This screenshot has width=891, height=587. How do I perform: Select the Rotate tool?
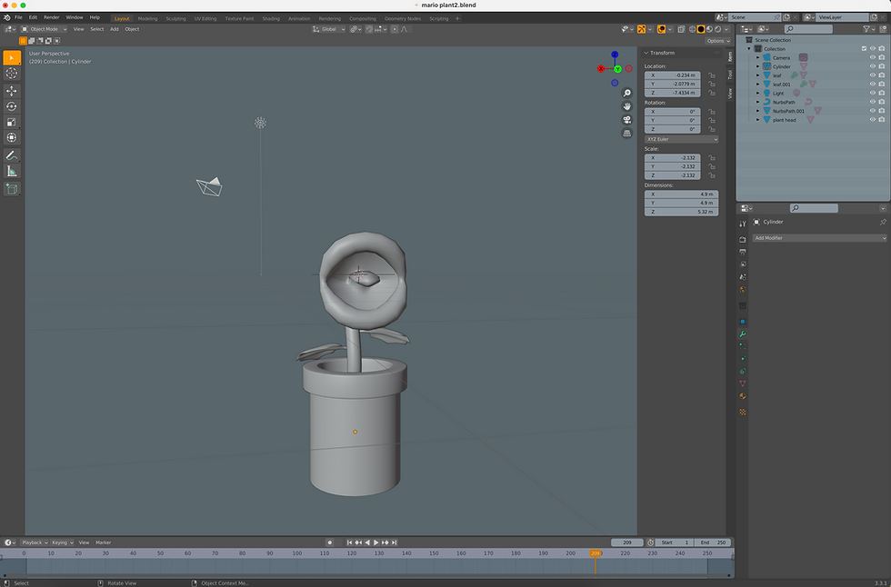tap(11, 106)
